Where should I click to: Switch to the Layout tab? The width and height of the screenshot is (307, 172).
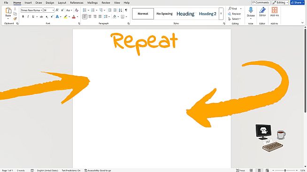(62, 3)
